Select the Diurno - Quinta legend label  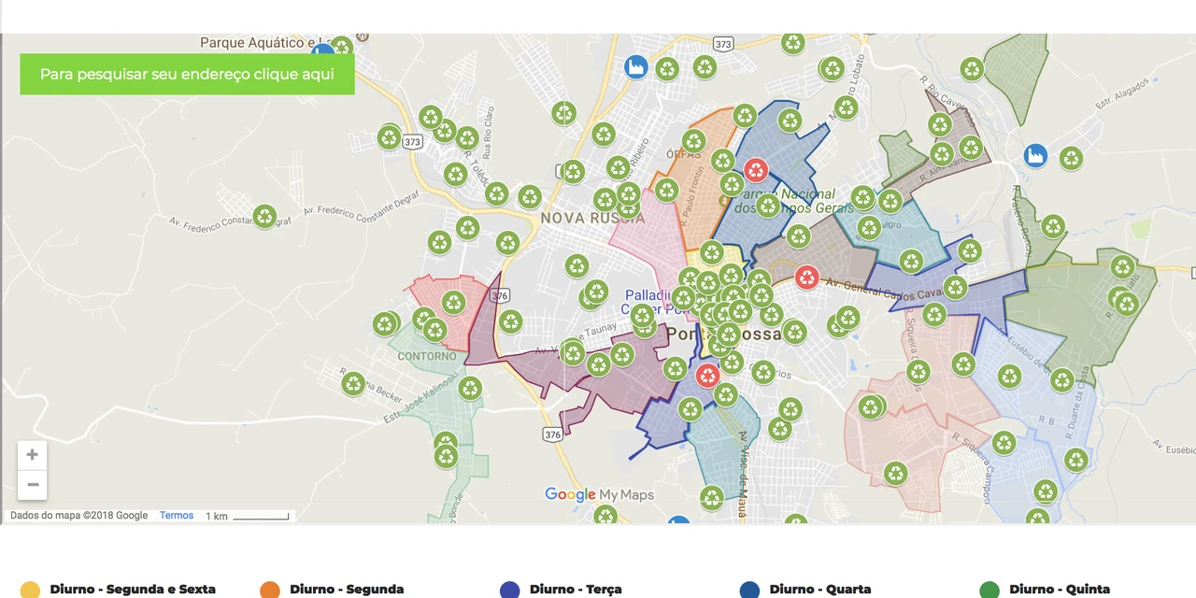[1059, 590]
